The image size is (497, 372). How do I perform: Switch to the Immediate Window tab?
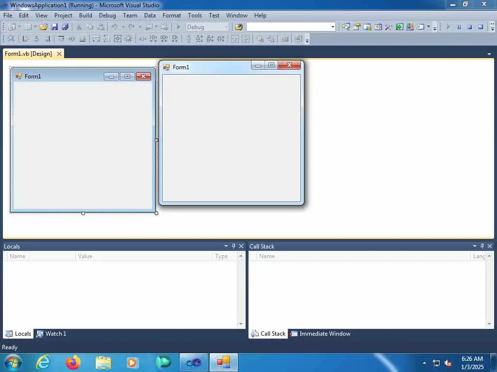click(321, 333)
